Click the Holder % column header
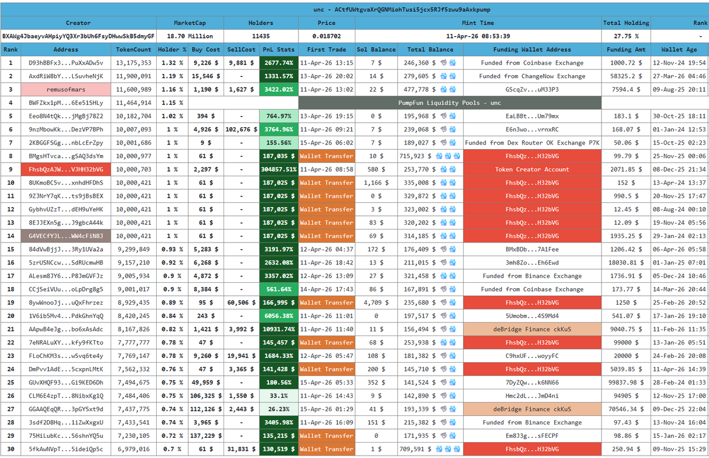Image resolution: width=709 pixels, height=458 pixels. point(172,50)
